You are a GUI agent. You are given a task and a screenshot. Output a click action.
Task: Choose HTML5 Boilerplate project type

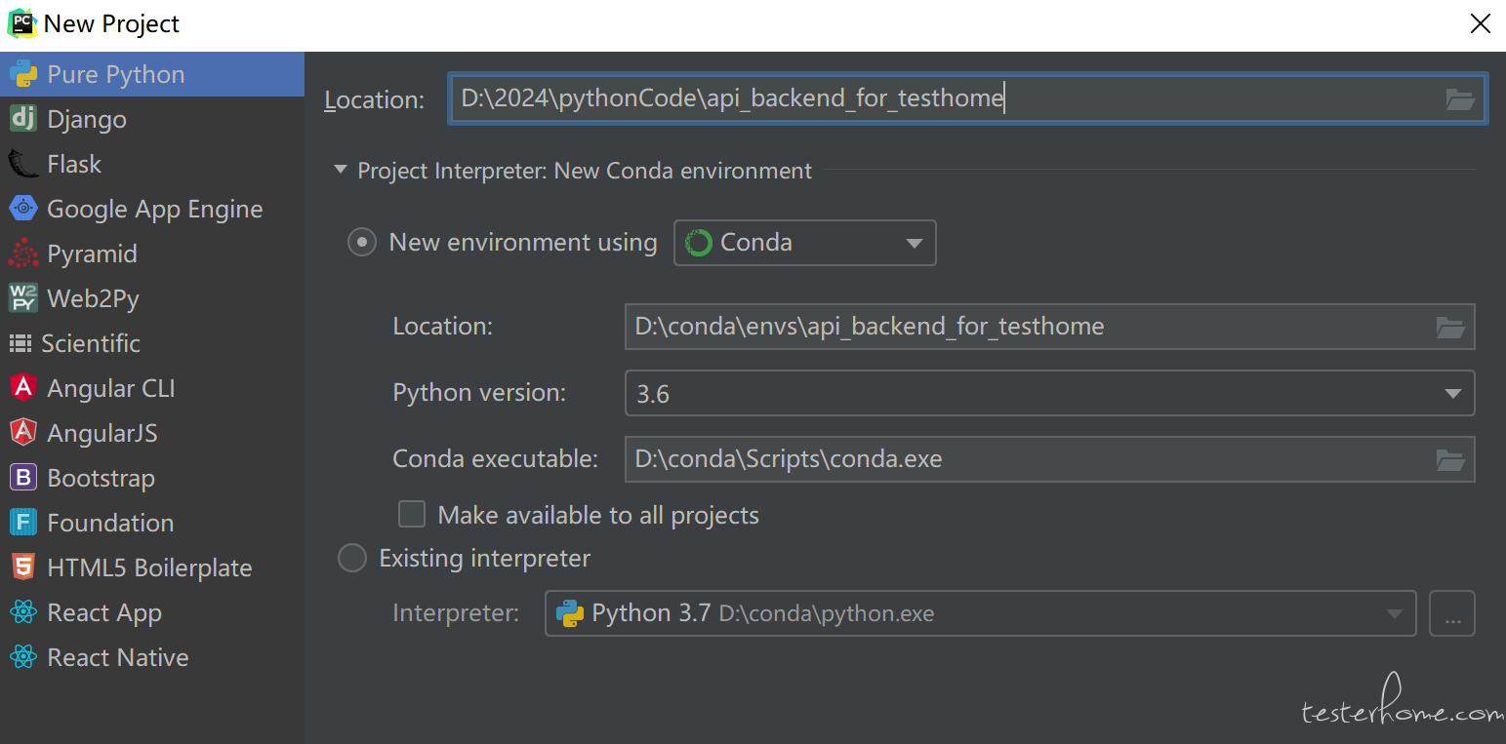click(x=152, y=568)
